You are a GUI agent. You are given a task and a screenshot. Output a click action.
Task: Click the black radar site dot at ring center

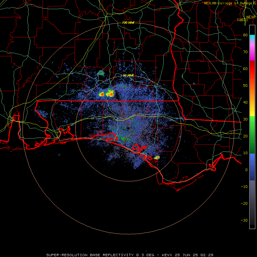128,128
